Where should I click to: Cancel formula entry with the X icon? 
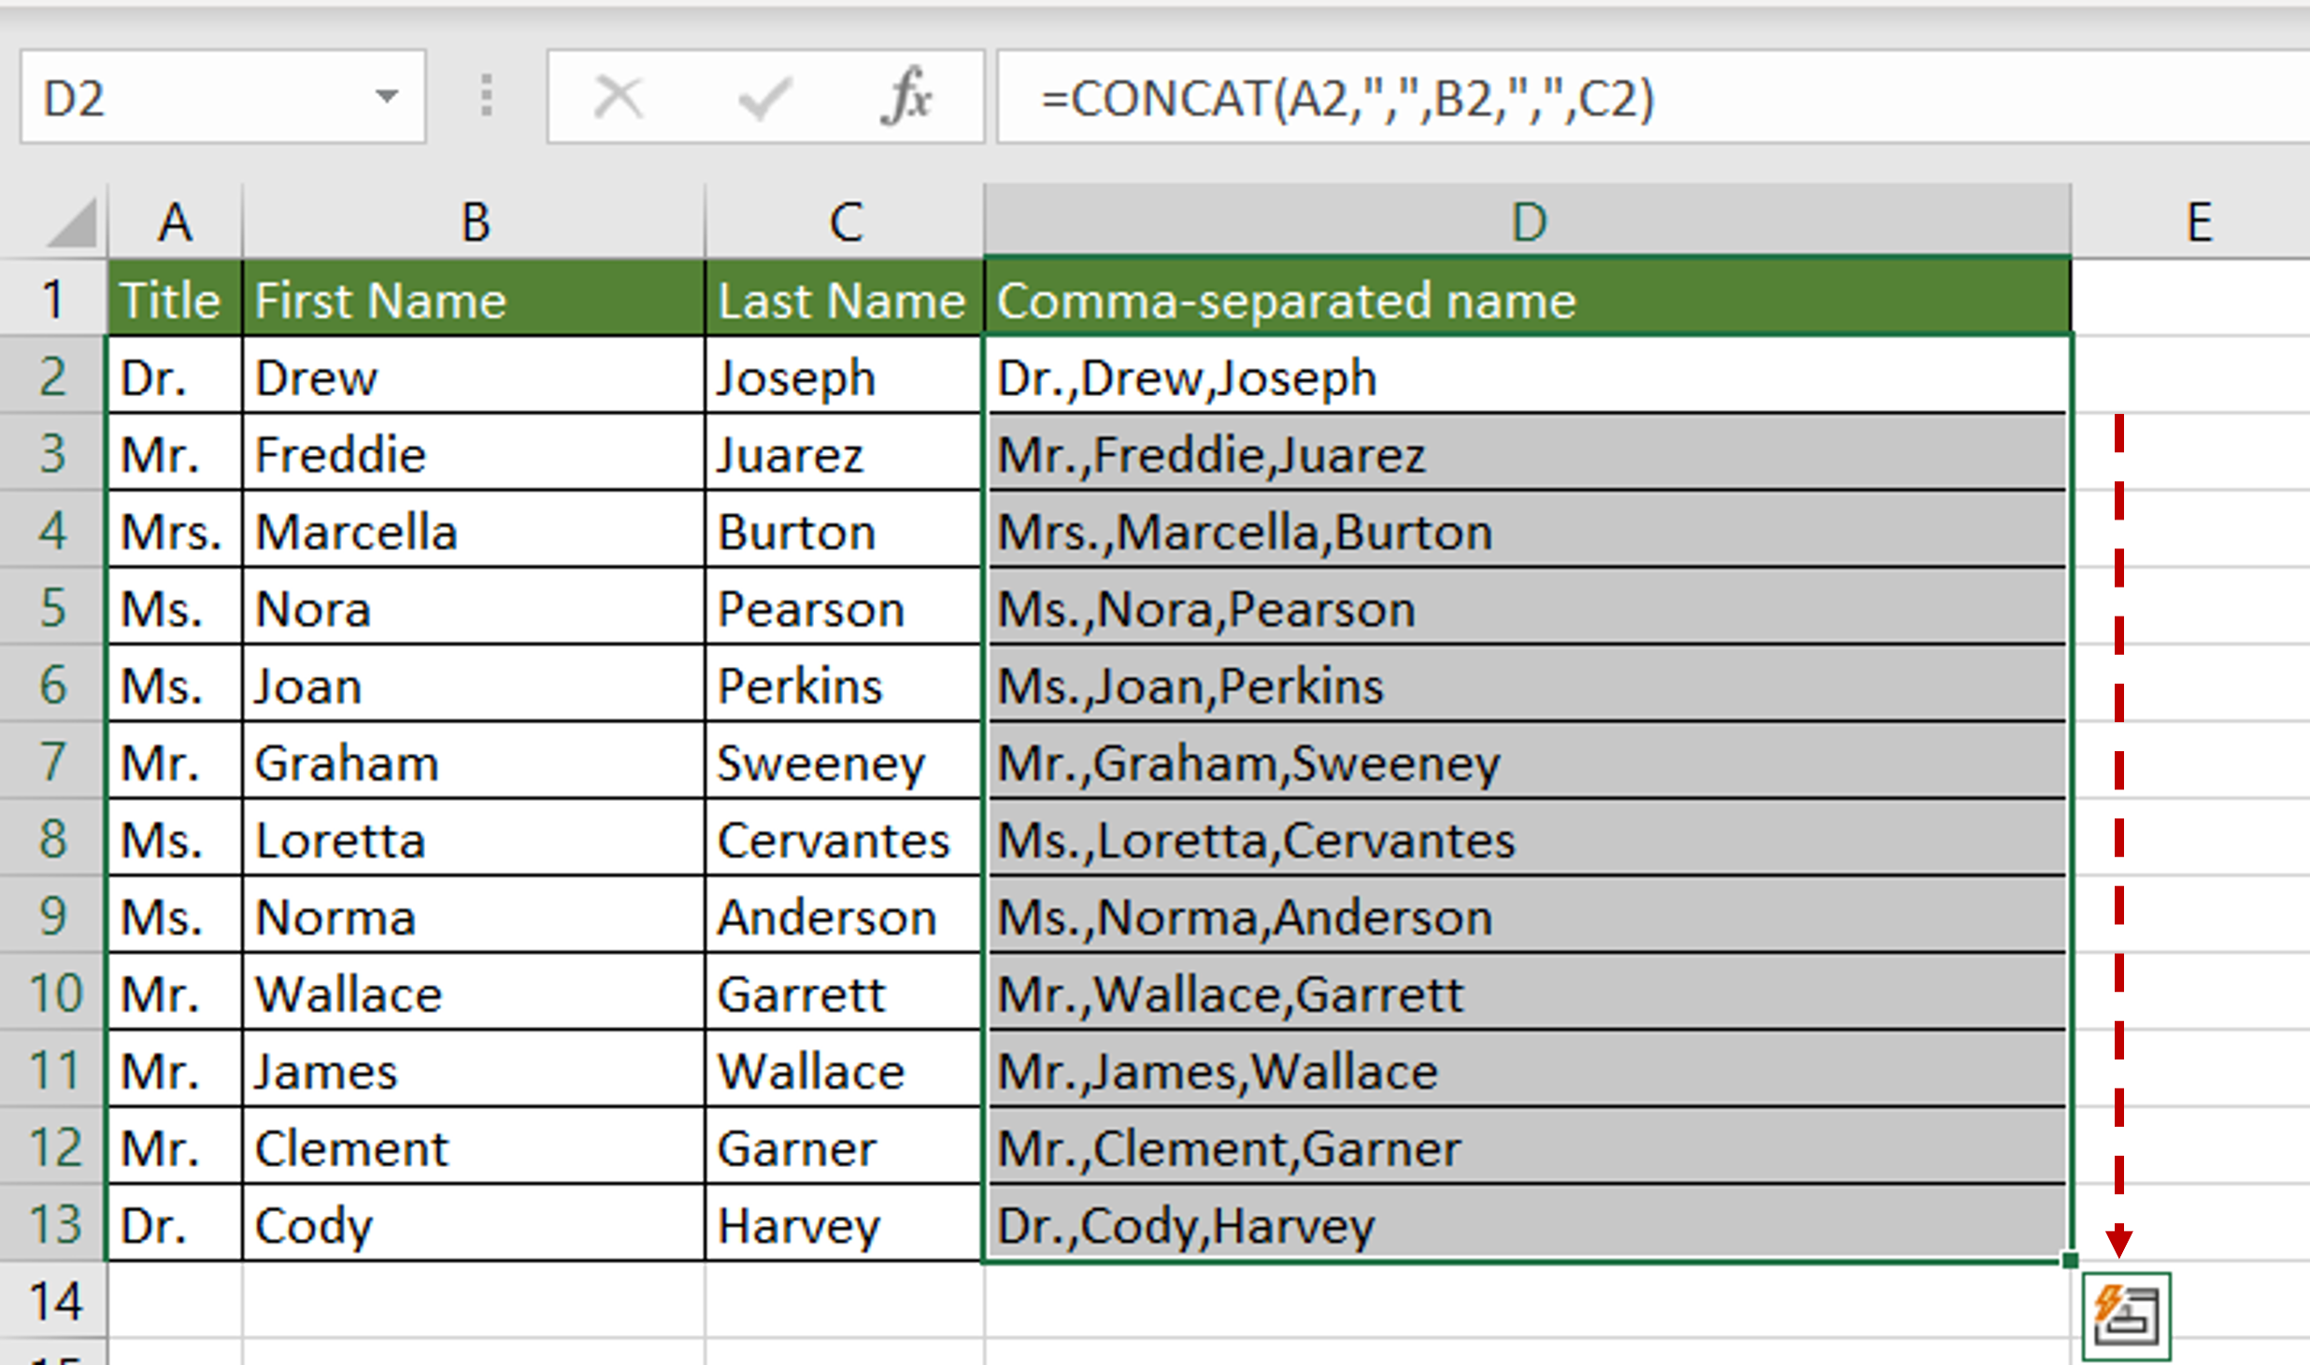click(x=619, y=97)
